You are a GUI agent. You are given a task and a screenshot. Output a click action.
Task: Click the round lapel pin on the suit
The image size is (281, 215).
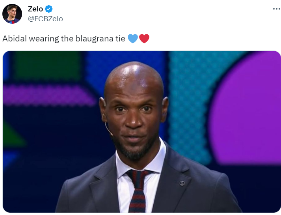pos(182,183)
